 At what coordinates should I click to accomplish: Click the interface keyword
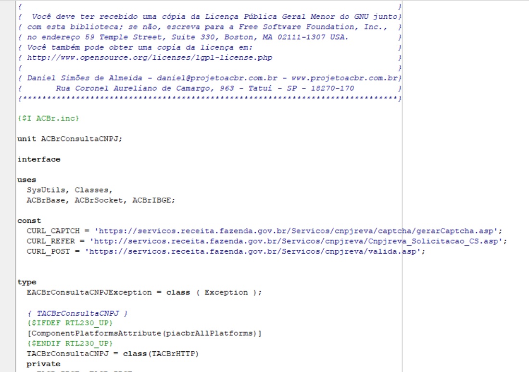[x=39, y=159]
